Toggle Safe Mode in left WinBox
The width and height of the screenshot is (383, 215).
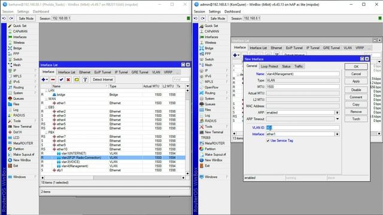coord(26,19)
